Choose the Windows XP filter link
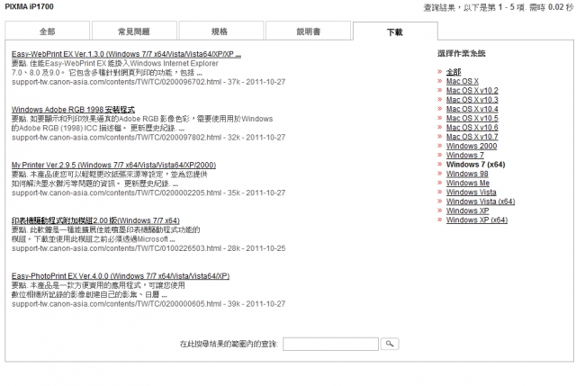Screen dimensions: 576x386 click(x=468, y=211)
